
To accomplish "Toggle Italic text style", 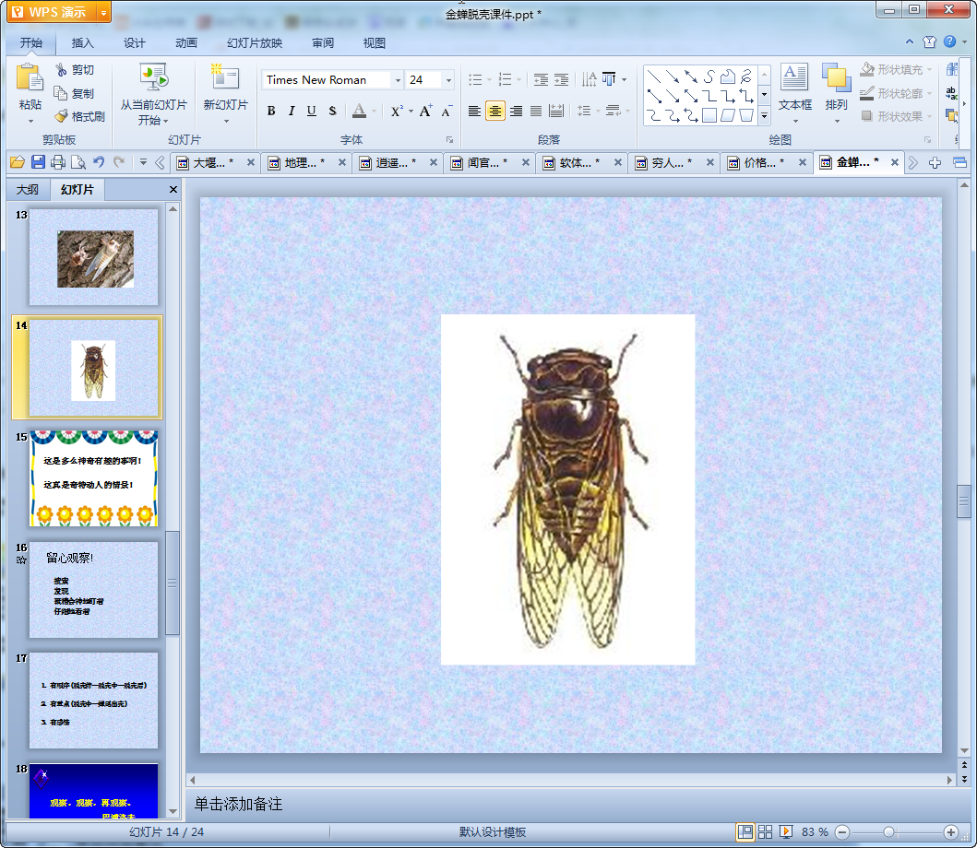I will click(292, 111).
